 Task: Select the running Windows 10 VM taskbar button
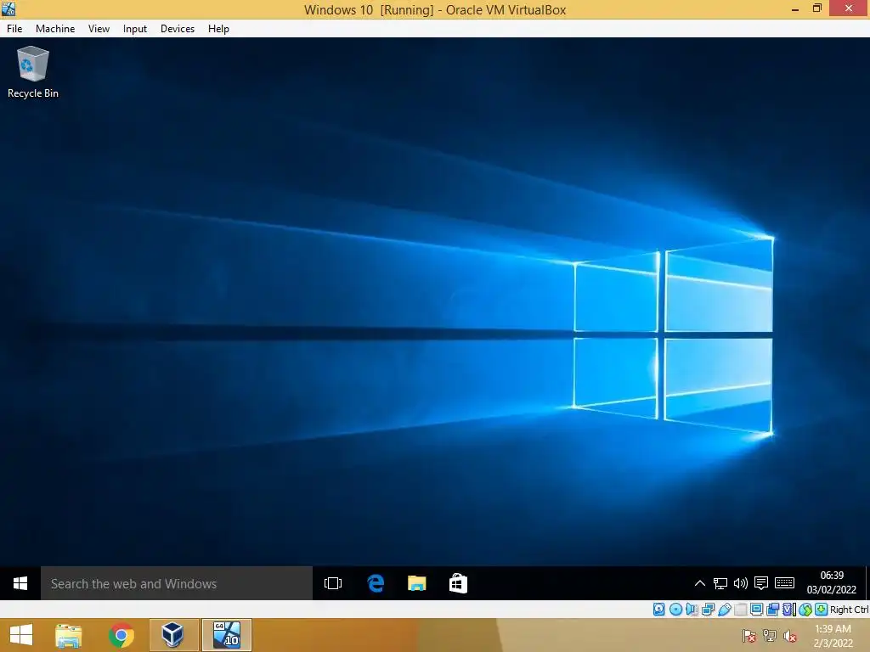pyautogui.click(x=227, y=635)
